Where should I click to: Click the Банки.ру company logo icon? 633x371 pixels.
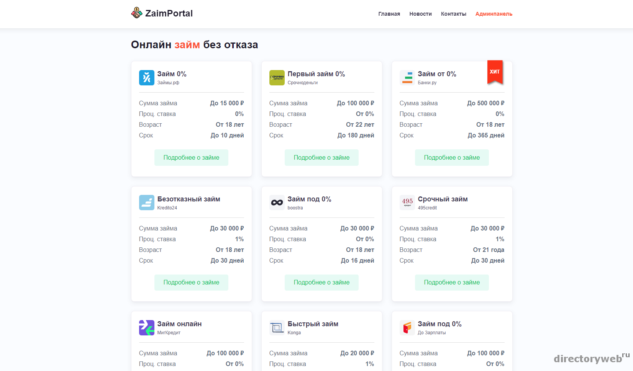[x=407, y=78]
